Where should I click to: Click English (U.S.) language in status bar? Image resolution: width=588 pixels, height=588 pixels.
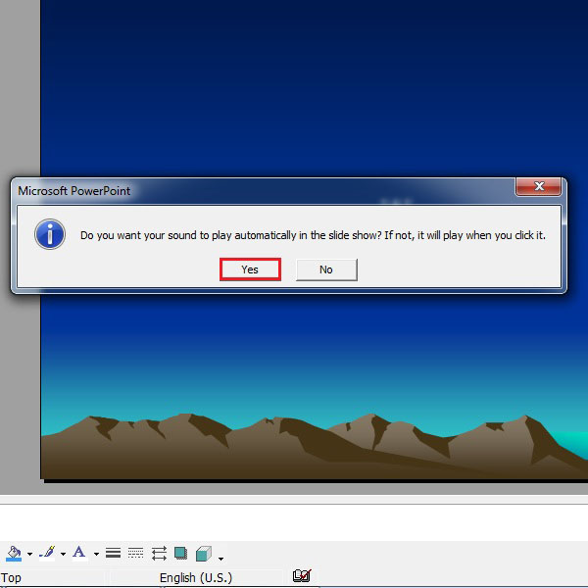click(x=196, y=577)
